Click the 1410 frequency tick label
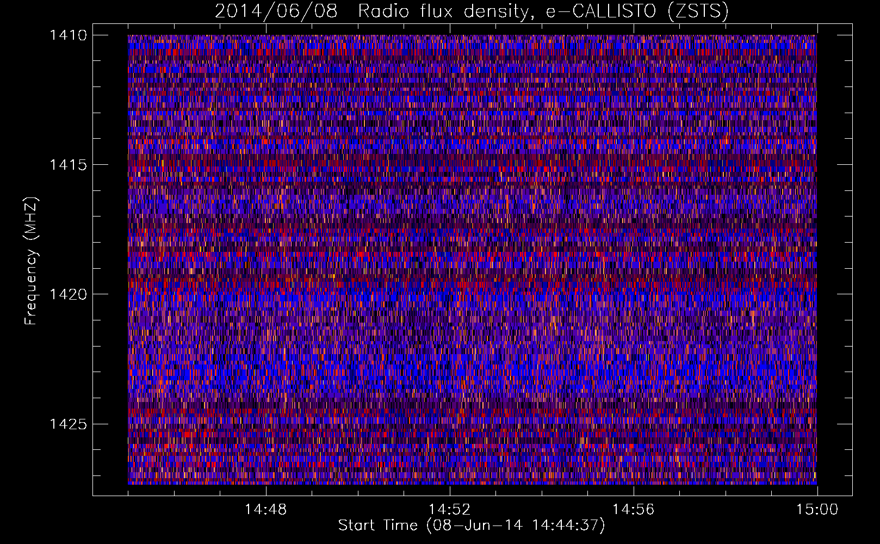 click(x=68, y=35)
